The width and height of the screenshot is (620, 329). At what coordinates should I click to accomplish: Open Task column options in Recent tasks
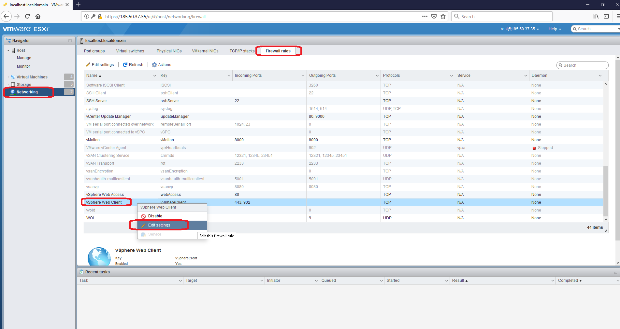click(x=180, y=281)
